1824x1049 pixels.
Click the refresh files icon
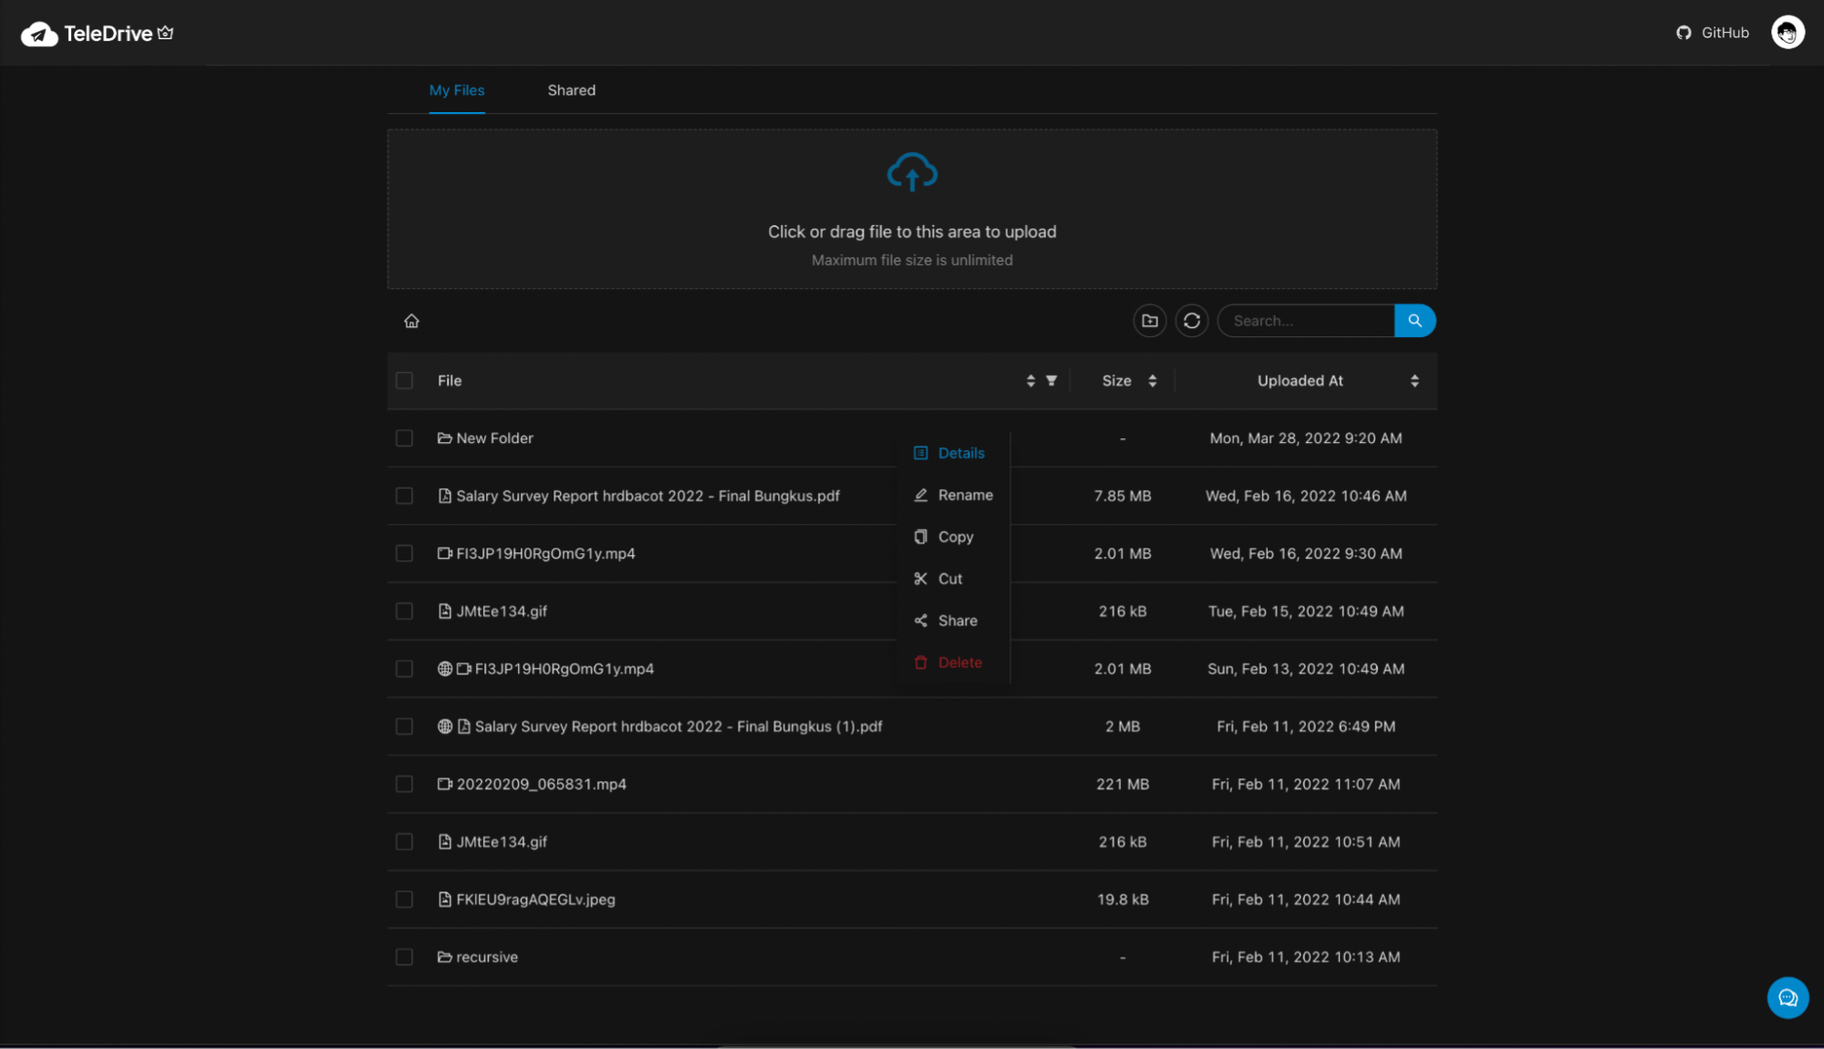1191,321
